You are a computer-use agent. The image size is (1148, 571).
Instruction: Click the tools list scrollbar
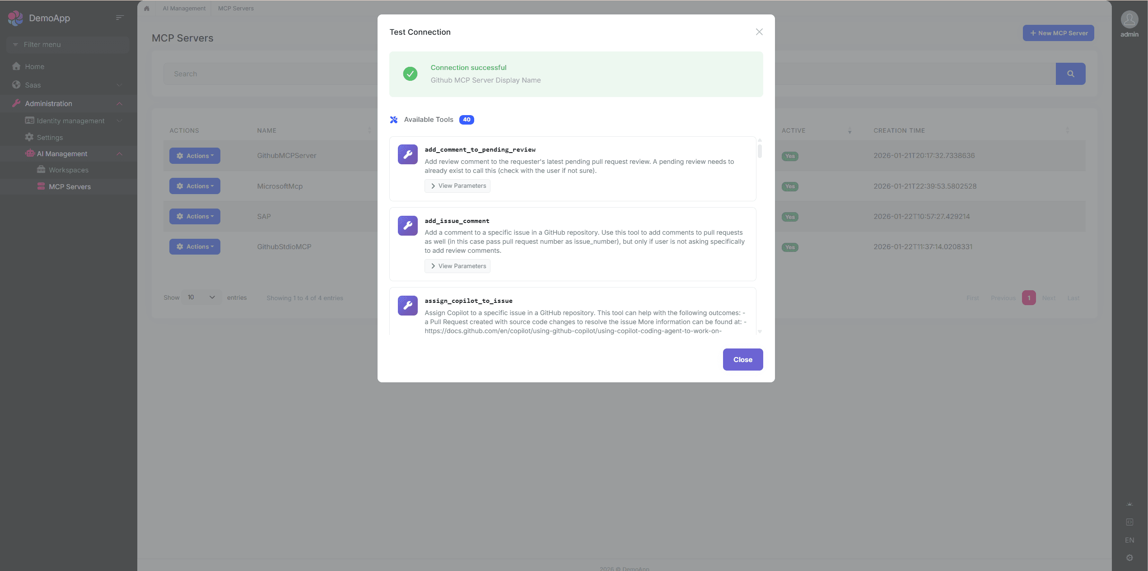pos(760,151)
